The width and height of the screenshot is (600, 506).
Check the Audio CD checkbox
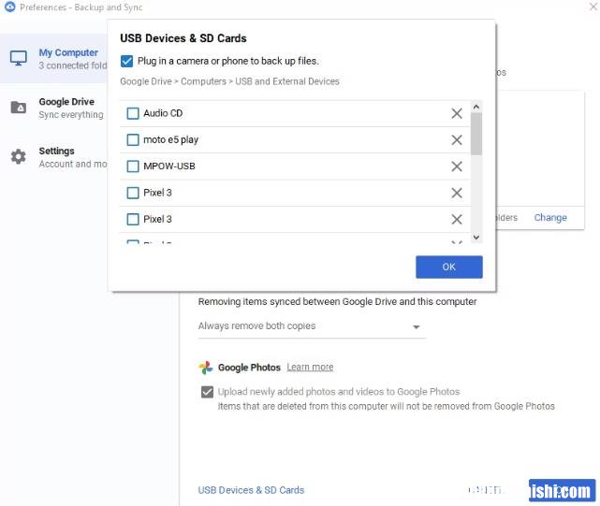pos(133,113)
